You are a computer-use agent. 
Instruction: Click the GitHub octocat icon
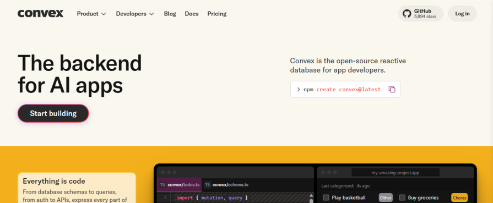[x=407, y=14]
